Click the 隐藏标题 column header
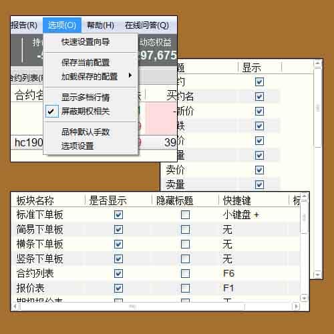Screen dimensions: 334x334 click(174, 200)
